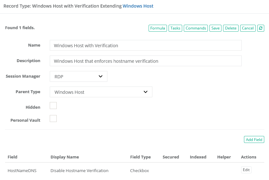The image size is (269, 180).
Task: Delete this record type
Action: pos(231,28)
